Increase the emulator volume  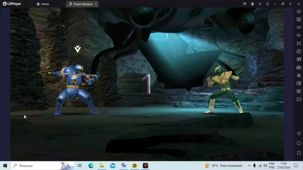299,28
